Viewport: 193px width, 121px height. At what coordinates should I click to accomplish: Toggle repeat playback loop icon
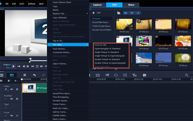click(x=37, y=66)
